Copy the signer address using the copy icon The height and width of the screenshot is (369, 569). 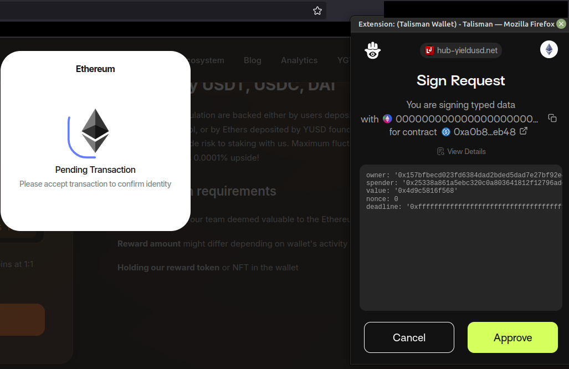click(552, 118)
